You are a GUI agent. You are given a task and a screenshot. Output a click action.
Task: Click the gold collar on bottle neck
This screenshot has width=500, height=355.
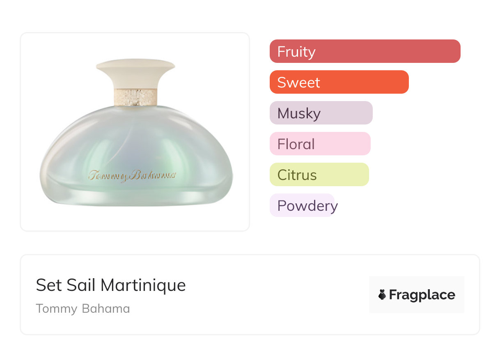coord(135,97)
